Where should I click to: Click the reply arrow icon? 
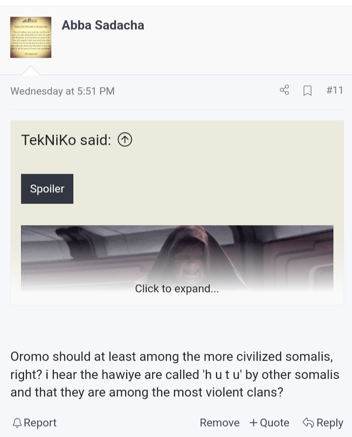pos(308,422)
